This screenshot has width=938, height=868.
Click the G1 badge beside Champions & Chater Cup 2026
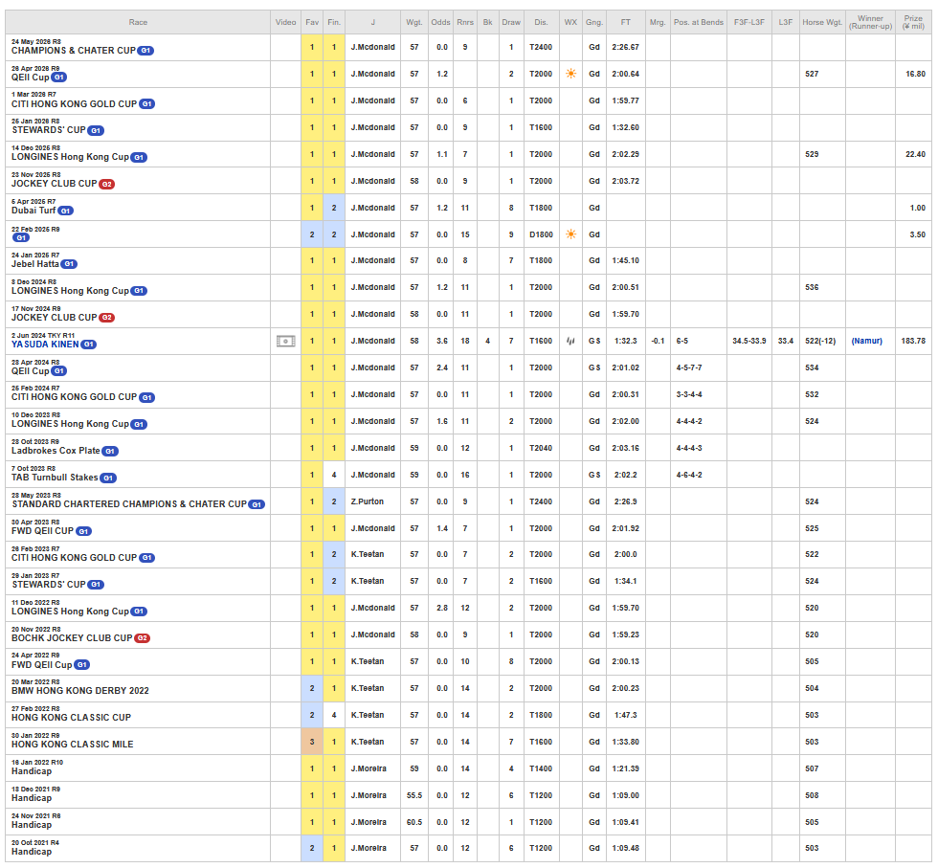click(145, 51)
